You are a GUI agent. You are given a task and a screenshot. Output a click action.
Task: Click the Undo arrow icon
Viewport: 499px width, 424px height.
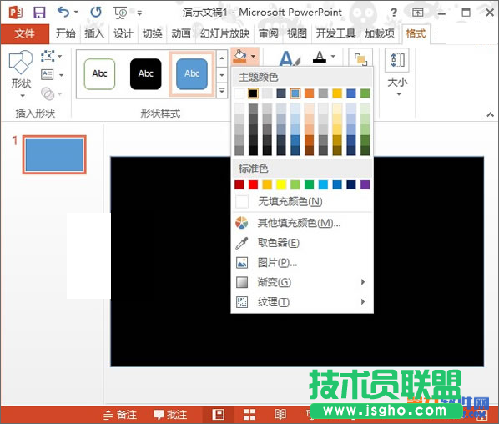point(63,12)
